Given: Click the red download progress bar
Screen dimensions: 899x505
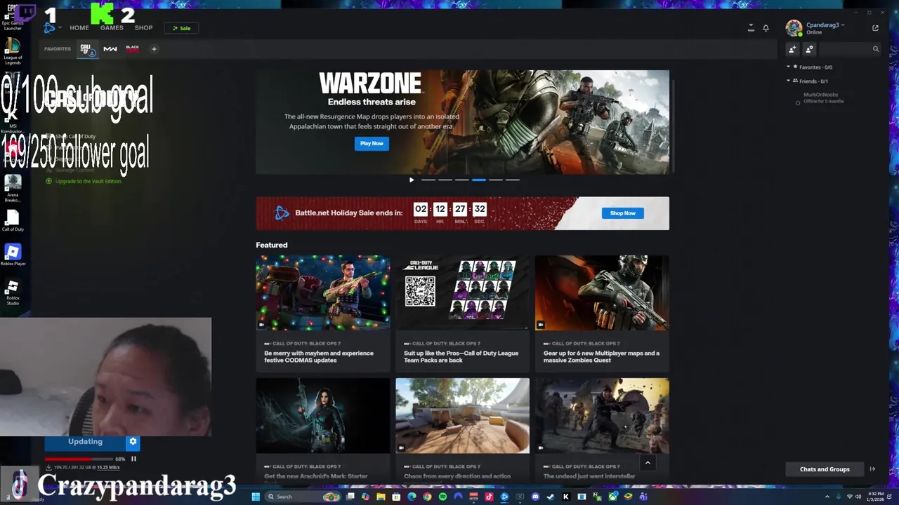Looking at the screenshot, I should pos(78,459).
